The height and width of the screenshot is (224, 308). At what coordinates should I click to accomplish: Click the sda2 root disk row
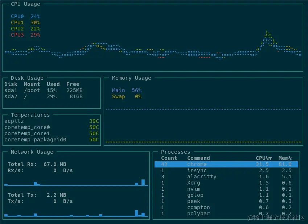(44, 96)
